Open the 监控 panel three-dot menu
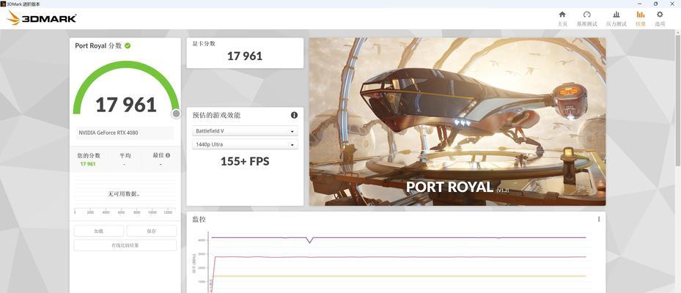 599,219
